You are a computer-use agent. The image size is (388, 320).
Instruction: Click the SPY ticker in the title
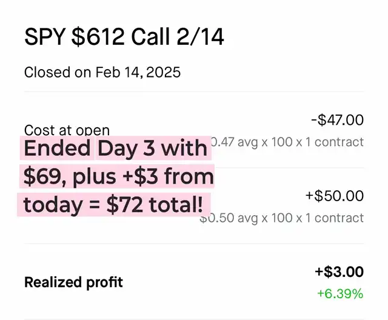(x=45, y=37)
